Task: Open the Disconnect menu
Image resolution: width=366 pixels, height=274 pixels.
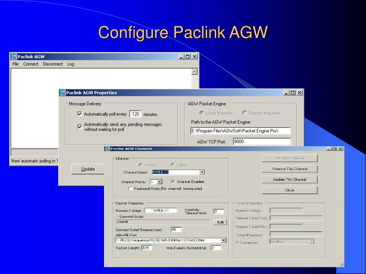Action: pyautogui.click(x=53, y=64)
